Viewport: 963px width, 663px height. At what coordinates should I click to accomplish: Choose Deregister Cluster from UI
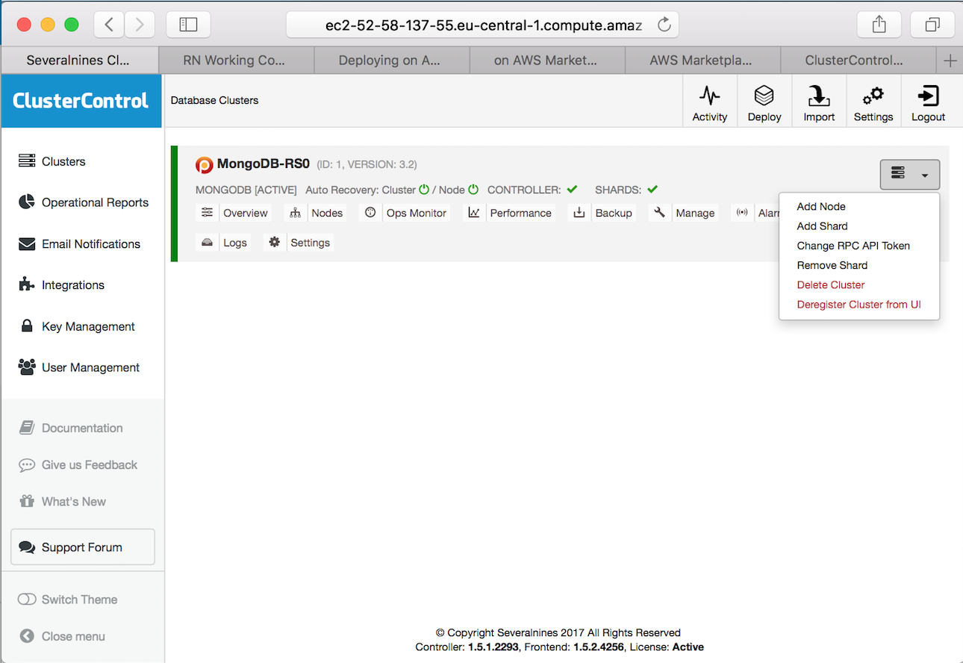[858, 304]
